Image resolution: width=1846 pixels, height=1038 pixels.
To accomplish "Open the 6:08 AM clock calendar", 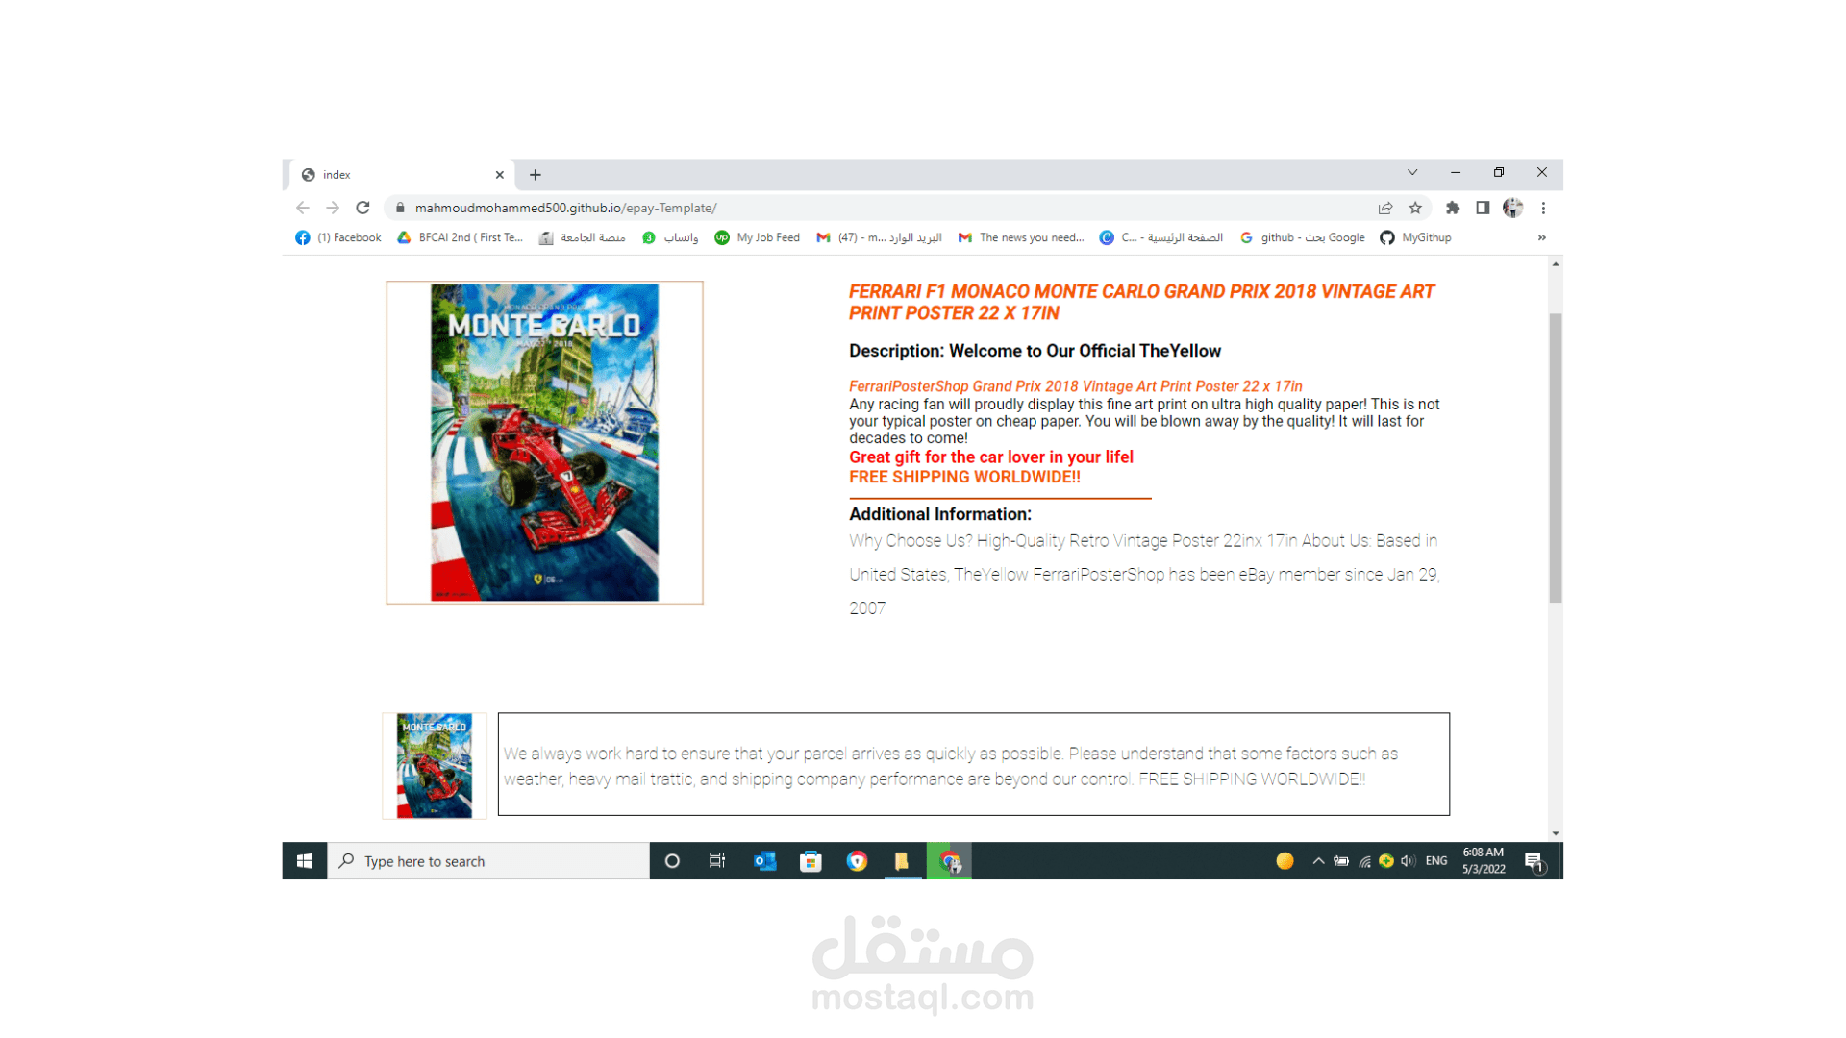I will click(1484, 861).
